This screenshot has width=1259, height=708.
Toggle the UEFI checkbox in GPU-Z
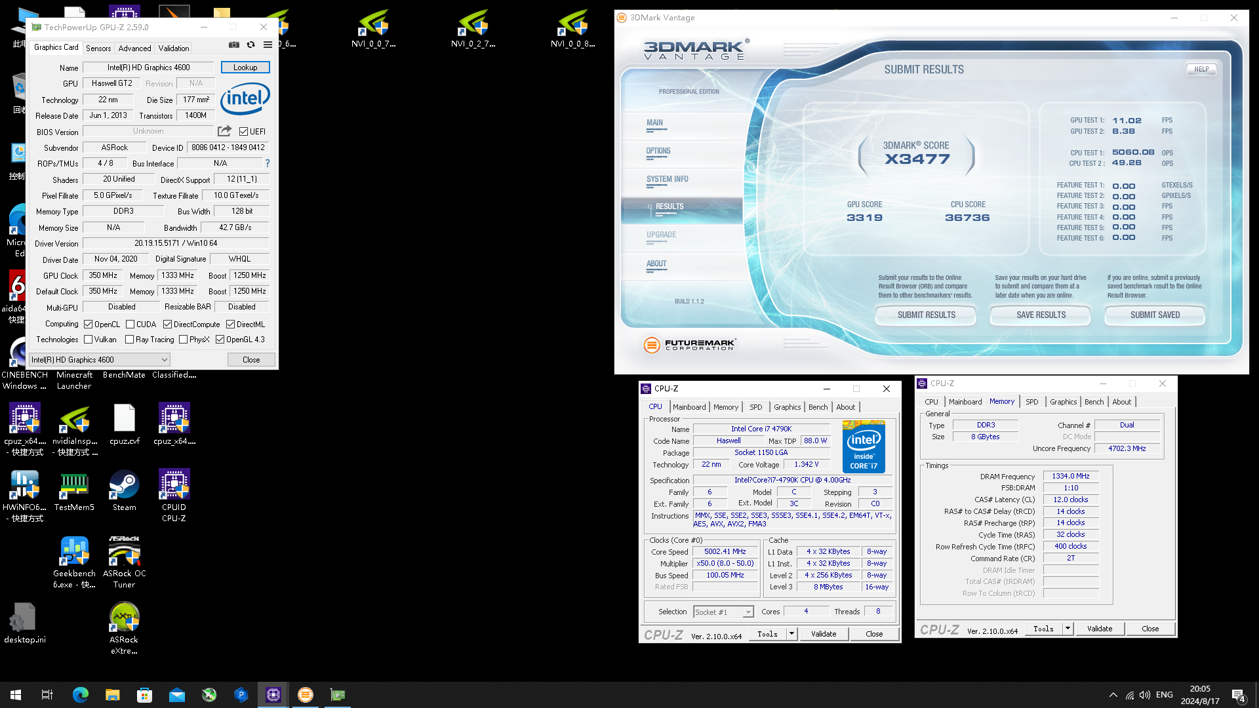(x=243, y=131)
